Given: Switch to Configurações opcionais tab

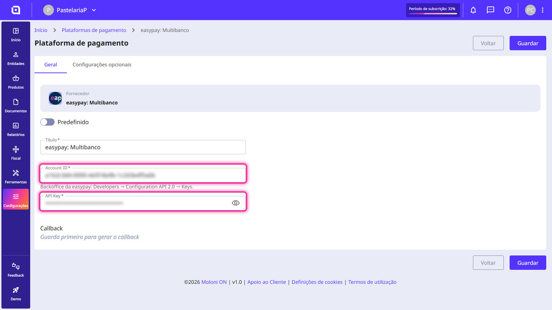Looking at the screenshot, I should coord(102,65).
